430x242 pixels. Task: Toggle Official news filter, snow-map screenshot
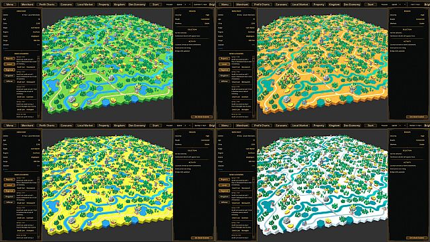pyautogui.click(x=224, y=202)
